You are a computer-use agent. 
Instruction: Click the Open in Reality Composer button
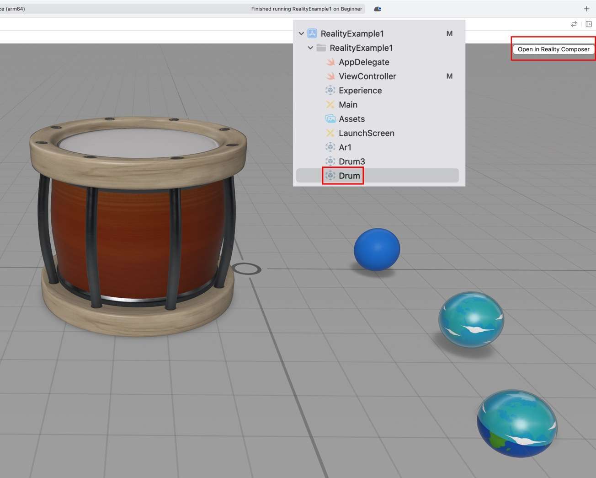pos(553,49)
